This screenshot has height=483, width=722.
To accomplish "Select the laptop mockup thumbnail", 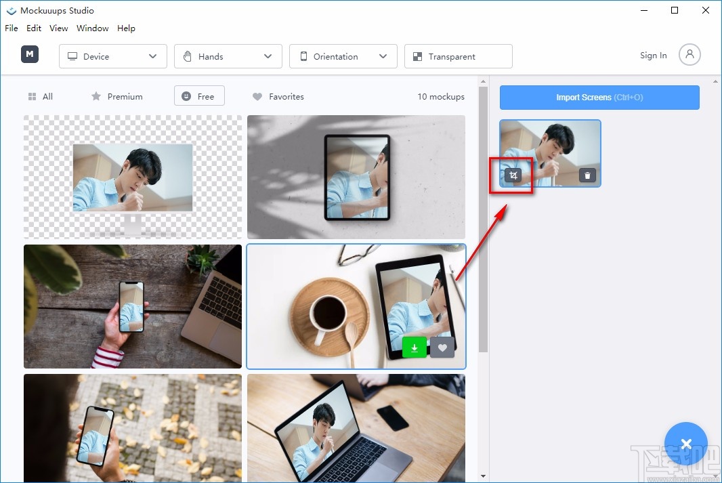I will 356,428.
